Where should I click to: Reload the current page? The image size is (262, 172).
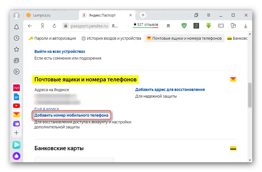[x=54, y=26]
